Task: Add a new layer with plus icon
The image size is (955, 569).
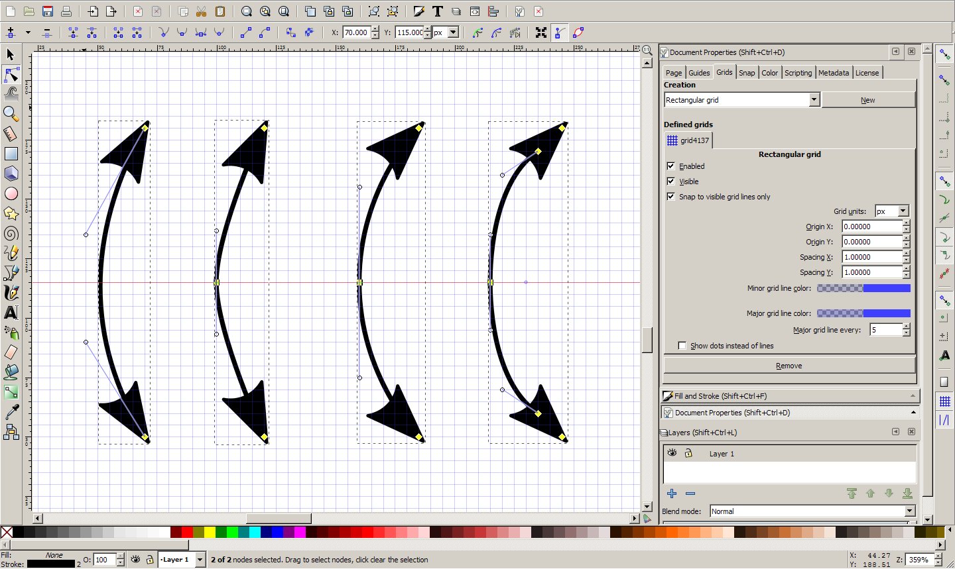Action: [x=672, y=493]
